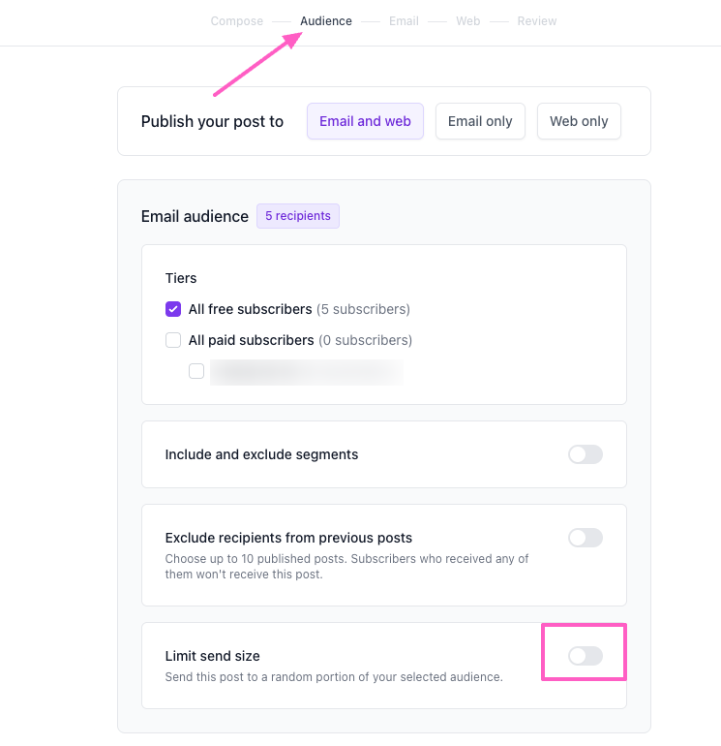Click the Include and exclude segments label
This screenshot has height=746, width=721.
pyautogui.click(x=261, y=454)
